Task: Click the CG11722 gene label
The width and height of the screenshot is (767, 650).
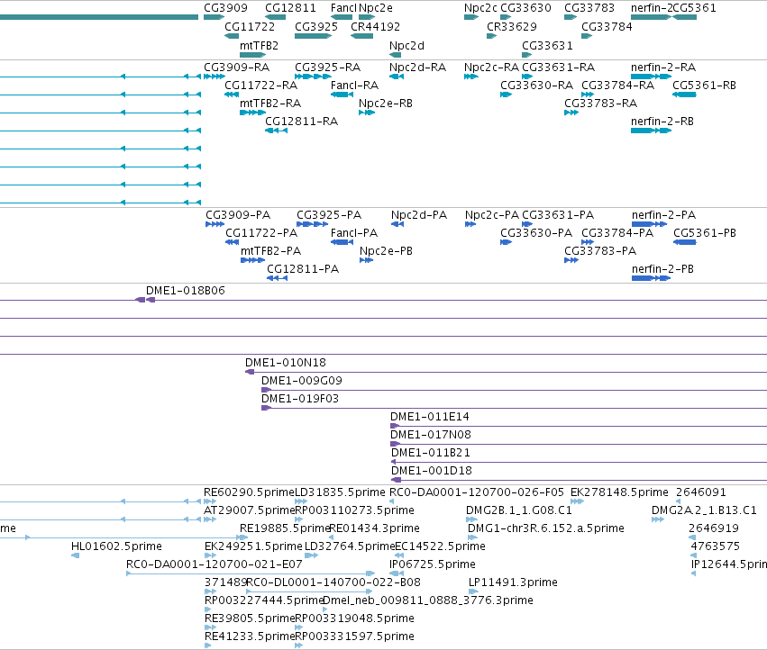Action: pyautogui.click(x=250, y=26)
